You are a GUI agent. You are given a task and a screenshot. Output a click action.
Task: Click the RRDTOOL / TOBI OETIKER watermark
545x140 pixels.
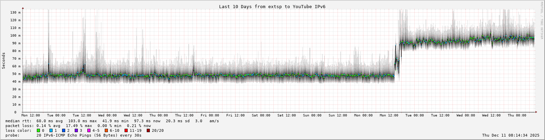pyautogui.click(x=542, y=20)
